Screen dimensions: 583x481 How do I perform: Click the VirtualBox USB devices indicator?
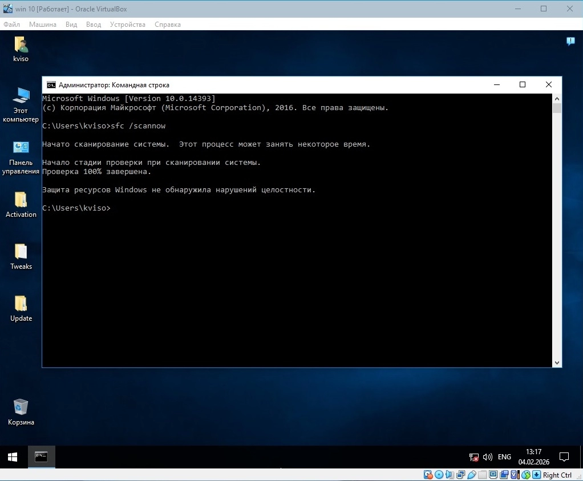[471, 475]
